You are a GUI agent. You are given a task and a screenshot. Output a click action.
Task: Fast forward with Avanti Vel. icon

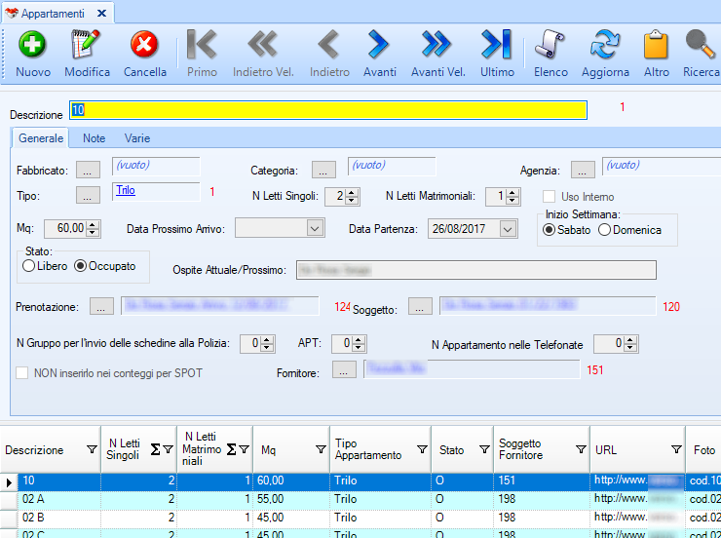tap(437, 45)
